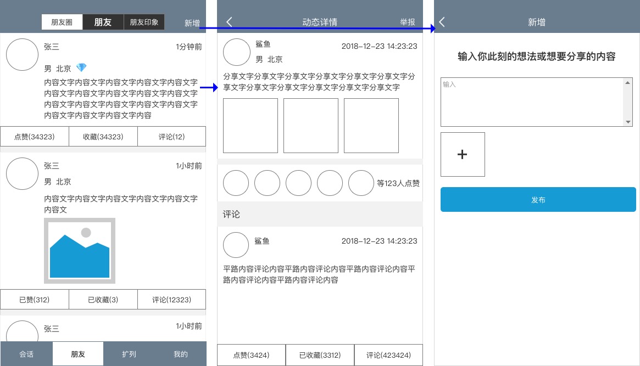Open 鲨鱼's avatar in the post header
The height and width of the screenshot is (366, 640).
click(x=237, y=52)
